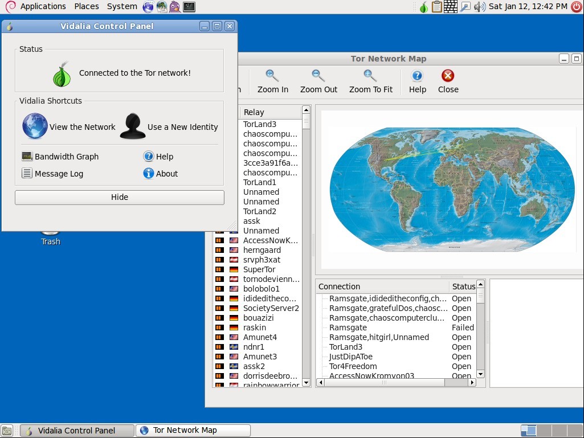Click the Use a New Identity silhouette icon
Screen dimensions: 584x438
133,126
